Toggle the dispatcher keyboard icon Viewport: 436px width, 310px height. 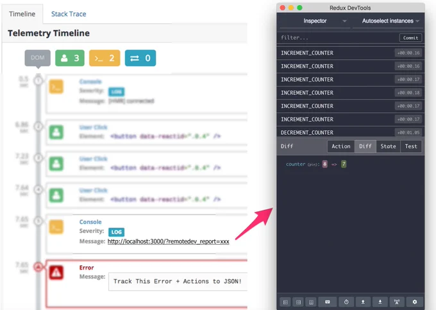pos(328,302)
